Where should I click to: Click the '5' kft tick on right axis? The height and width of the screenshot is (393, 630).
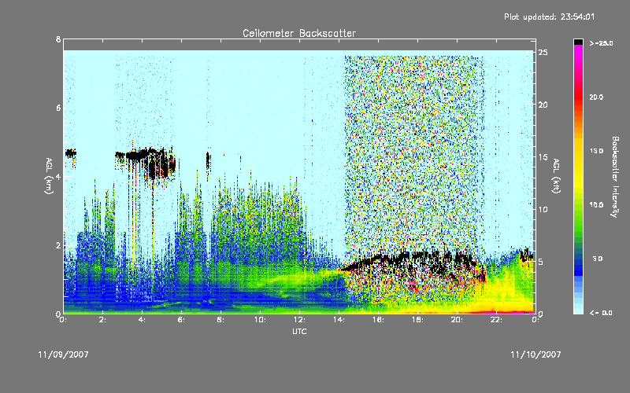(x=541, y=262)
